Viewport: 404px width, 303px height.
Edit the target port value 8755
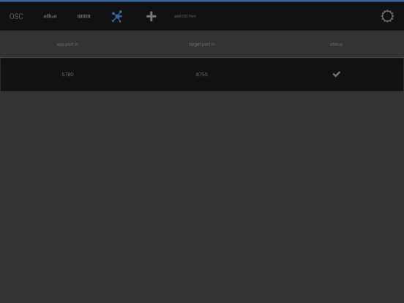201,75
